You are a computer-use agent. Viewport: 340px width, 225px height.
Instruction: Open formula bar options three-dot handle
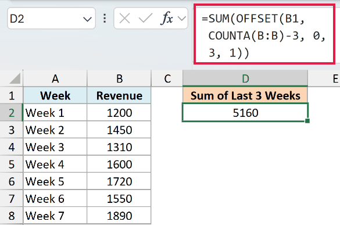click(x=105, y=19)
